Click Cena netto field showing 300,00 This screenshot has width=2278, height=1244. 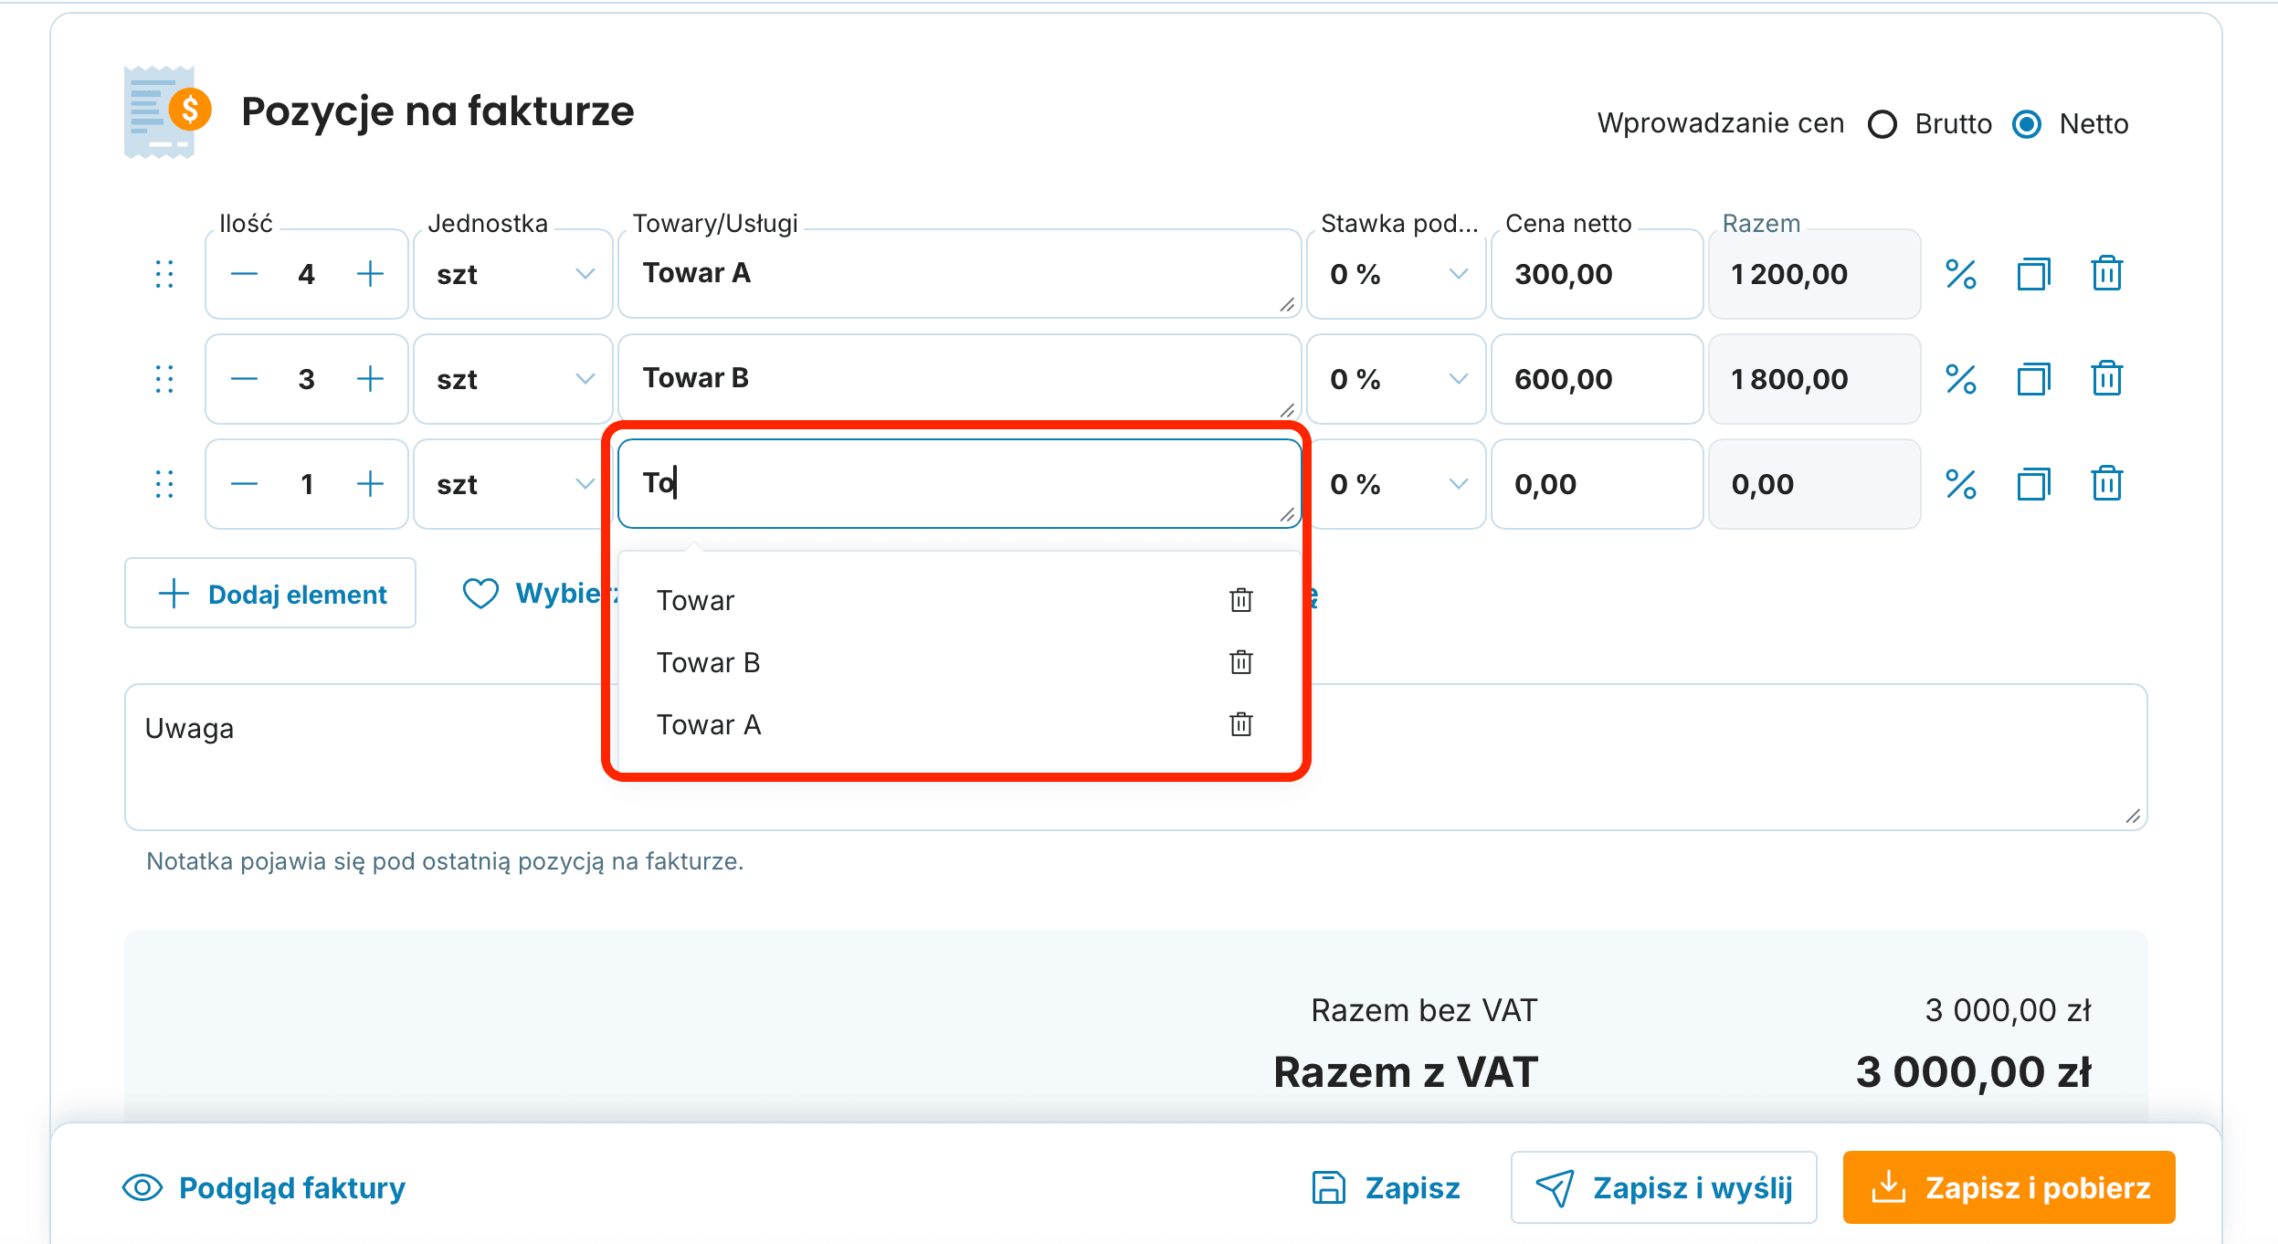[1597, 274]
